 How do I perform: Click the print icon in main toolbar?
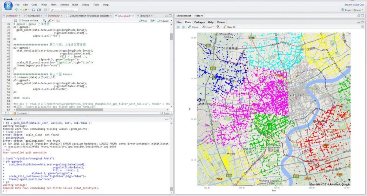[46, 10]
